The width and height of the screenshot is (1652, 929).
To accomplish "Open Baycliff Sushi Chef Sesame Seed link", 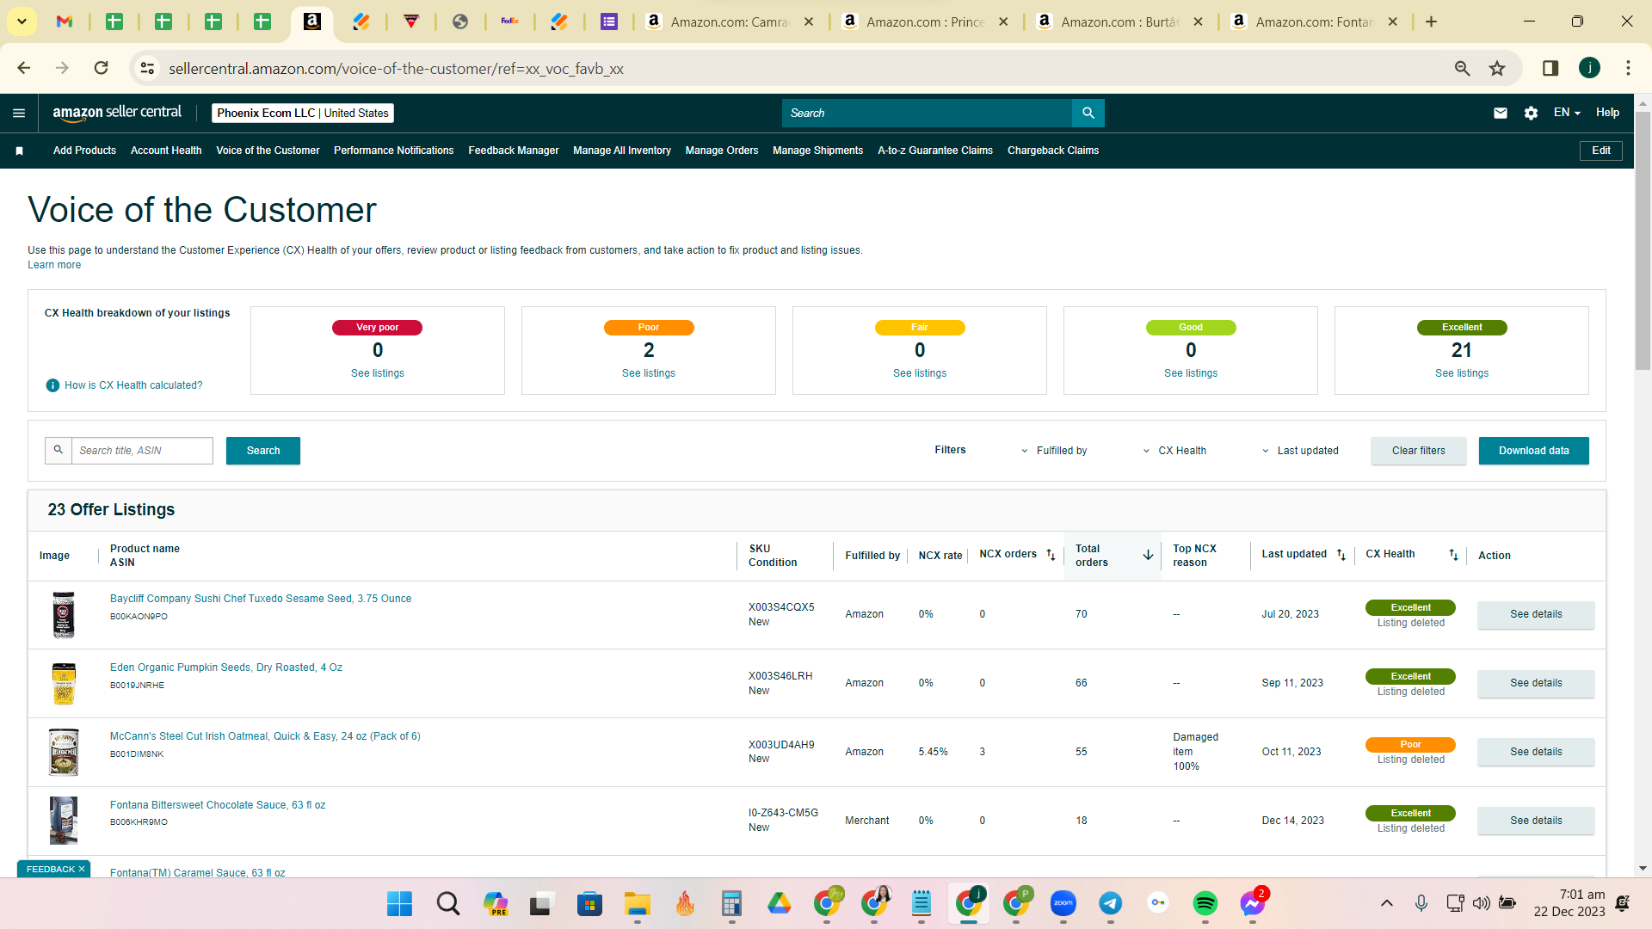I will pyautogui.click(x=261, y=599).
